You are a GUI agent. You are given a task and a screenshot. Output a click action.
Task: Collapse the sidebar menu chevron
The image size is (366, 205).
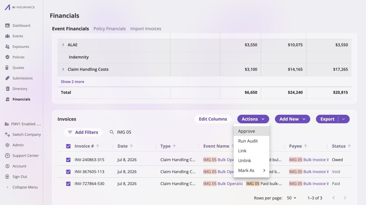click(7, 187)
